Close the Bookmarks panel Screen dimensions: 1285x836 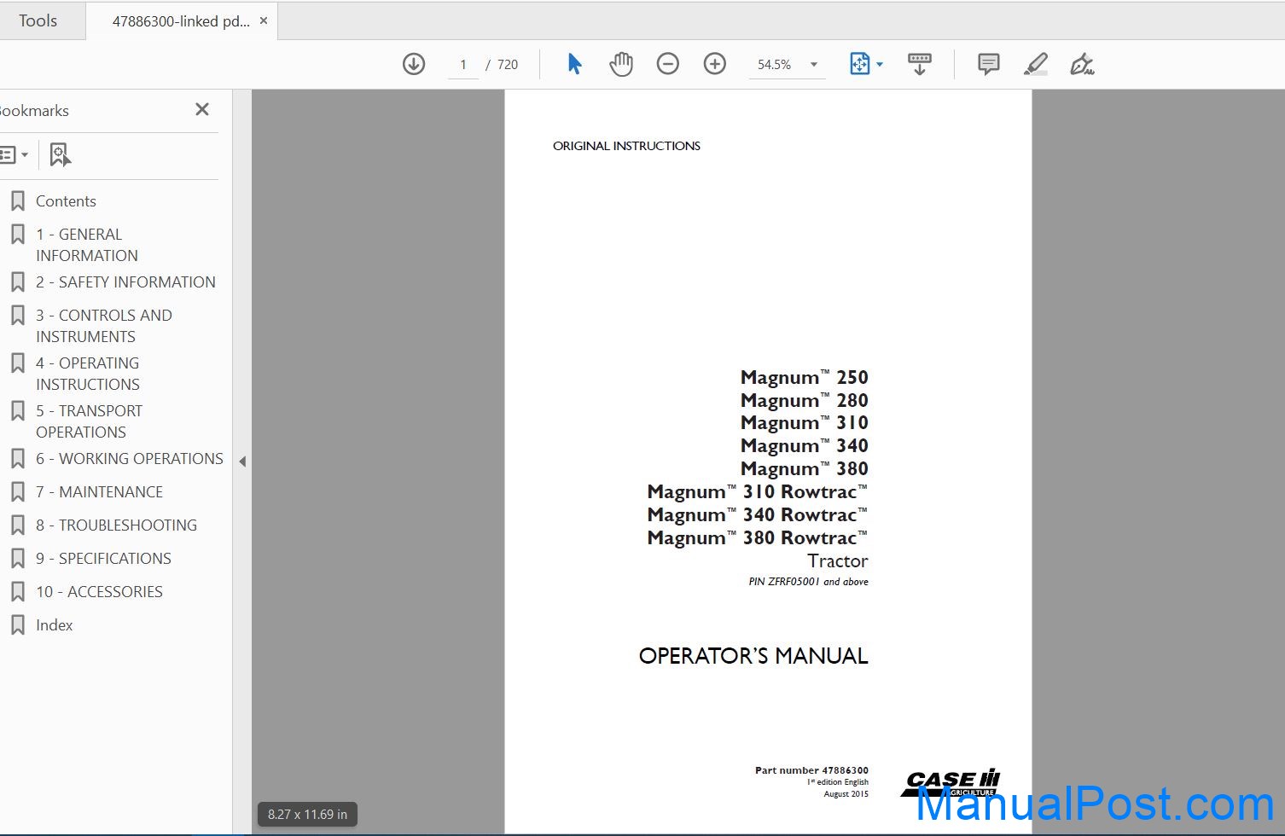pyautogui.click(x=202, y=109)
